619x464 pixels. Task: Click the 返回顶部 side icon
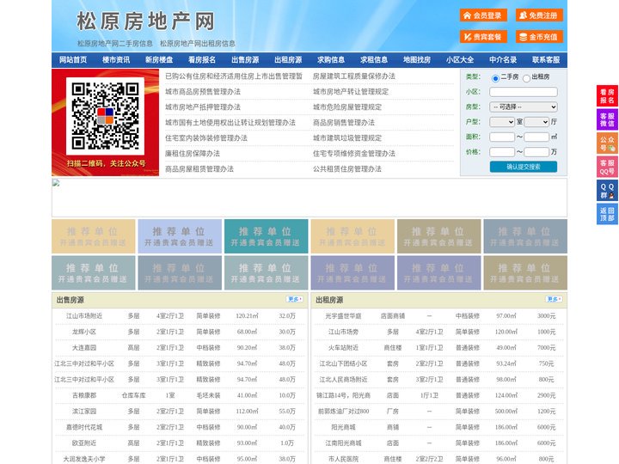607,214
